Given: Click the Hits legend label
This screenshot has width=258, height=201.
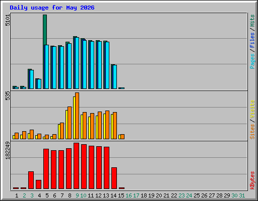Looking at the screenshot, I should pos(252,21).
